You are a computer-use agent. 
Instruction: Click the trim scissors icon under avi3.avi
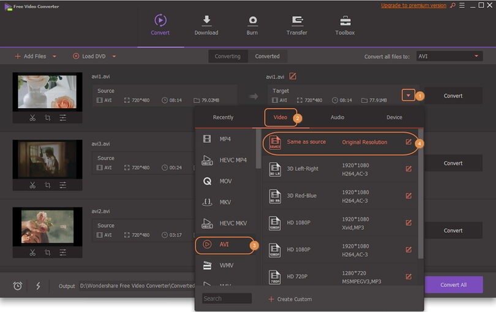pyautogui.click(x=32, y=185)
